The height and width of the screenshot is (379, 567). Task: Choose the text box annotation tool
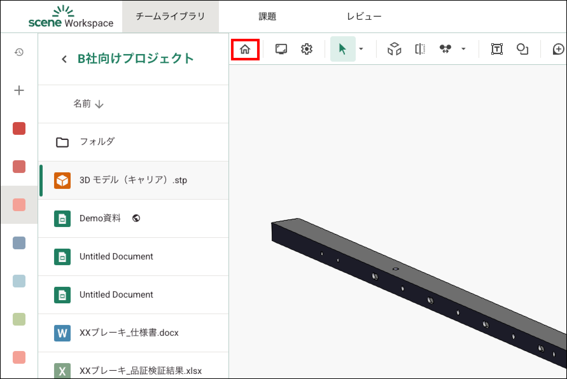[497, 49]
